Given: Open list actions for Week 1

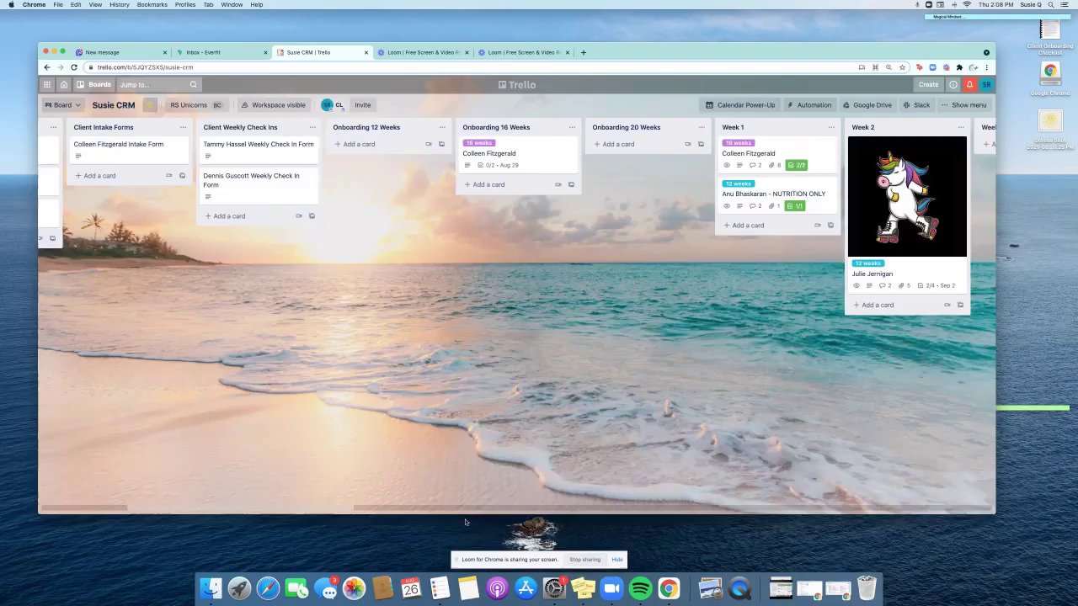Looking at the screenshot, I should tap(831, 127).
